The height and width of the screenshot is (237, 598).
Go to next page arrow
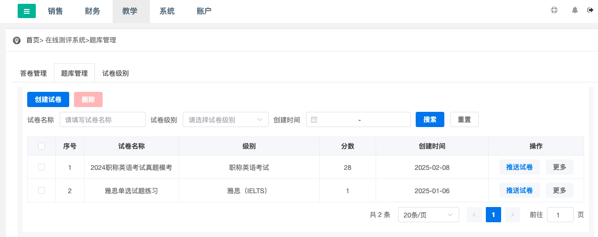click(x=512, y=215)
